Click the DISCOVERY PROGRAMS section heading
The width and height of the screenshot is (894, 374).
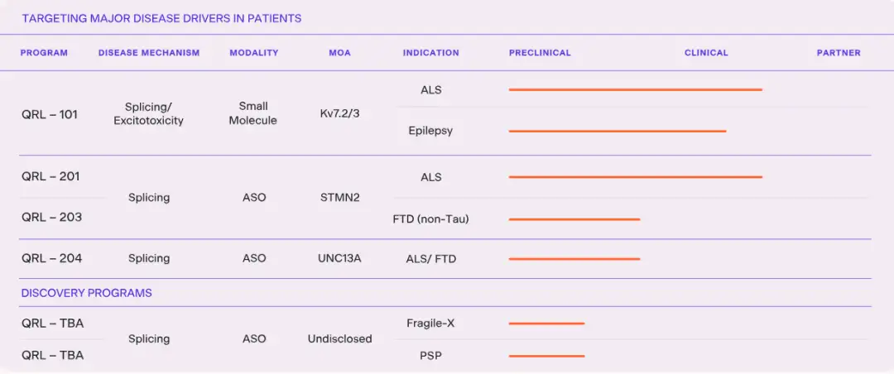(x=87, y=293)
